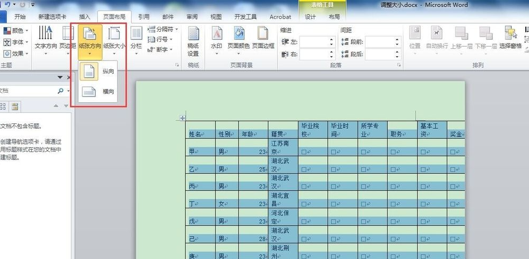Click the Undo icon in quick access toolbar
The width and height of the screenshot is (529, 259).
8,4
